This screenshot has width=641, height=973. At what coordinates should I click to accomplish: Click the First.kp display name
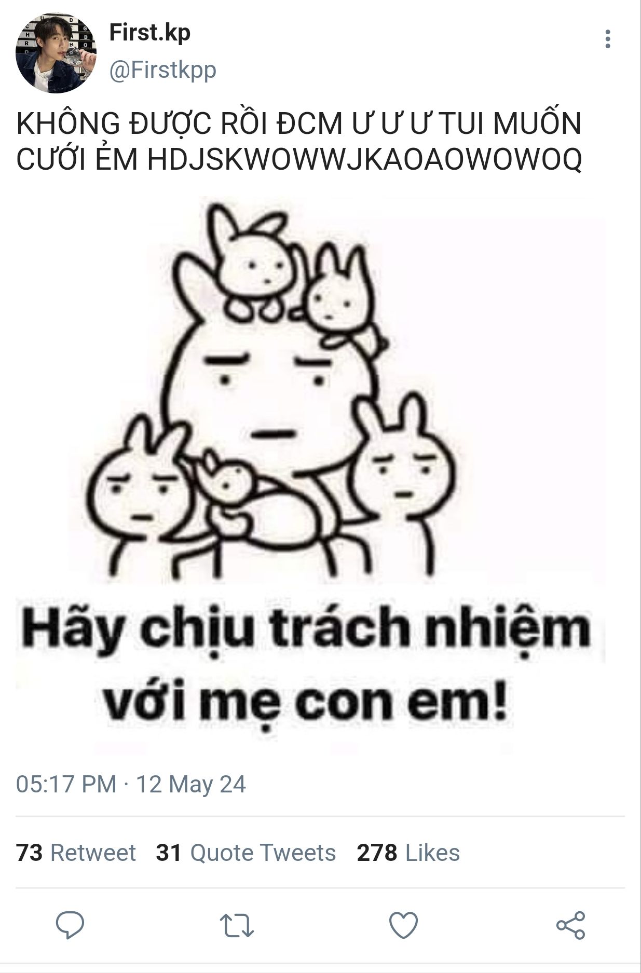150,33
